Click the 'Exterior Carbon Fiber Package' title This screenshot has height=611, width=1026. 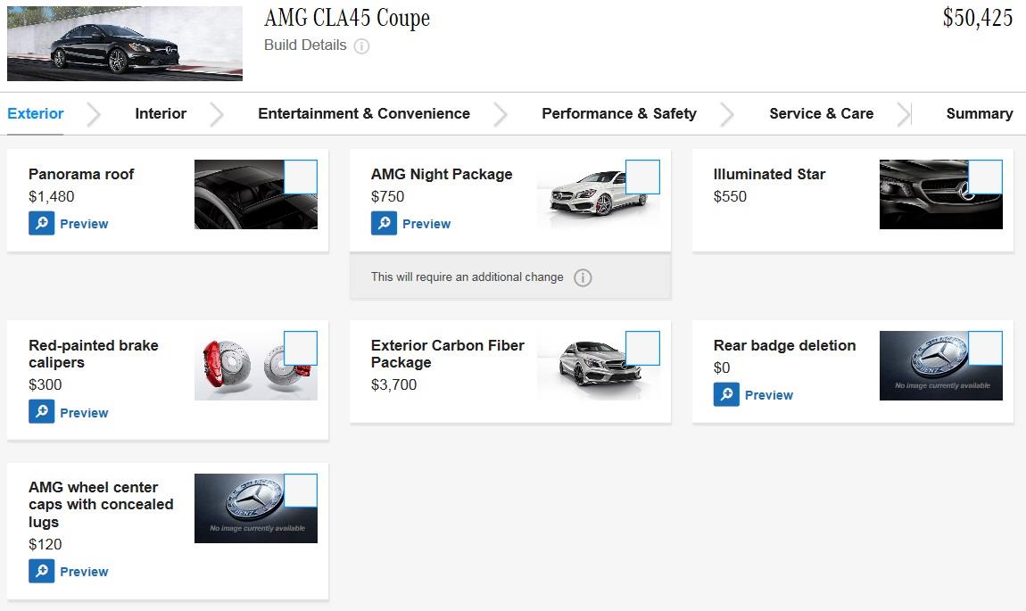click(448, 354)
